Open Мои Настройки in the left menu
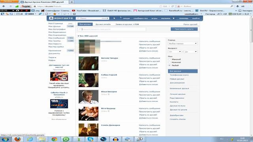The height and width of the screenshot is (142, 253). [x=56, y=47]
